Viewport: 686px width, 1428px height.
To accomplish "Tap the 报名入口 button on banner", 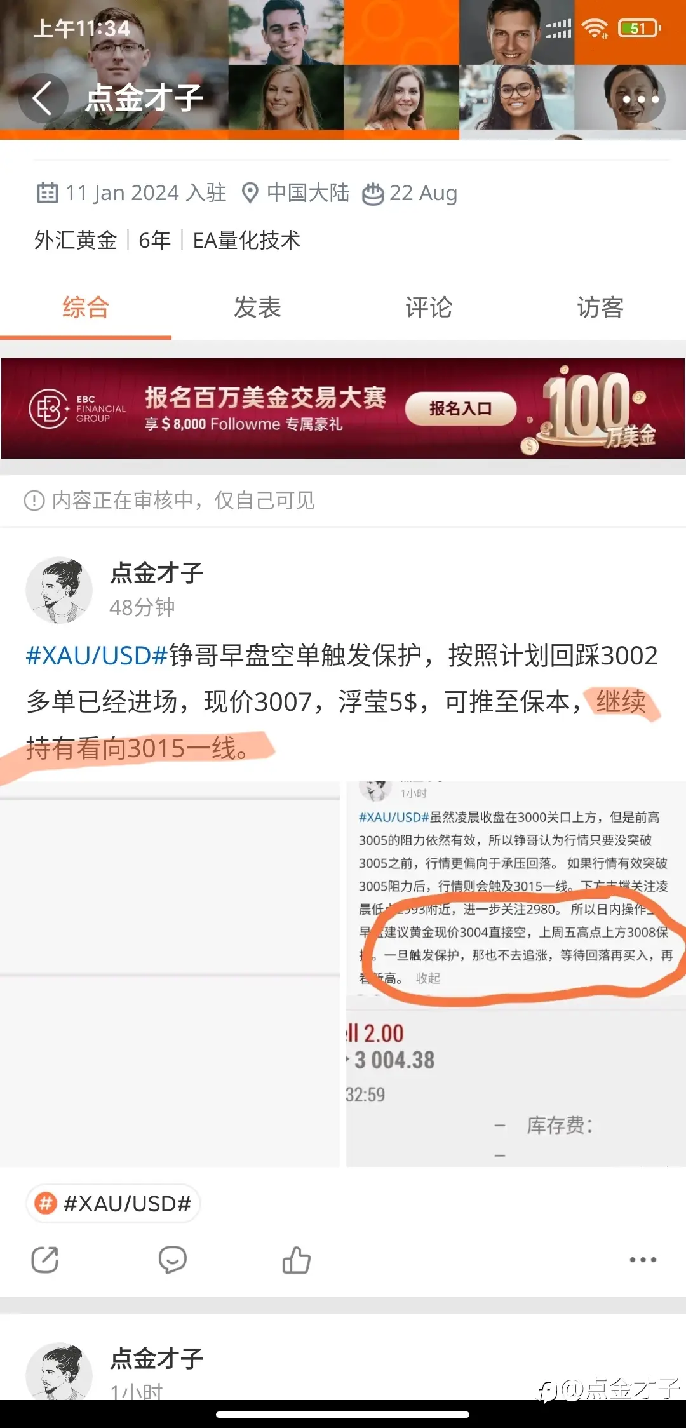I will click(461, 408).
